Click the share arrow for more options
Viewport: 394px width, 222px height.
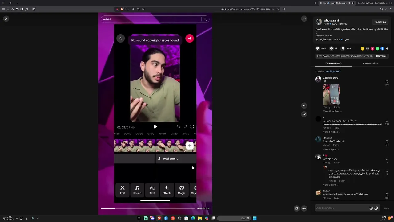tap(387, 48)
